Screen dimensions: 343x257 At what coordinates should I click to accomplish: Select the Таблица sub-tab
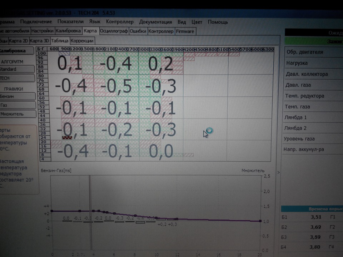[60, 41]
